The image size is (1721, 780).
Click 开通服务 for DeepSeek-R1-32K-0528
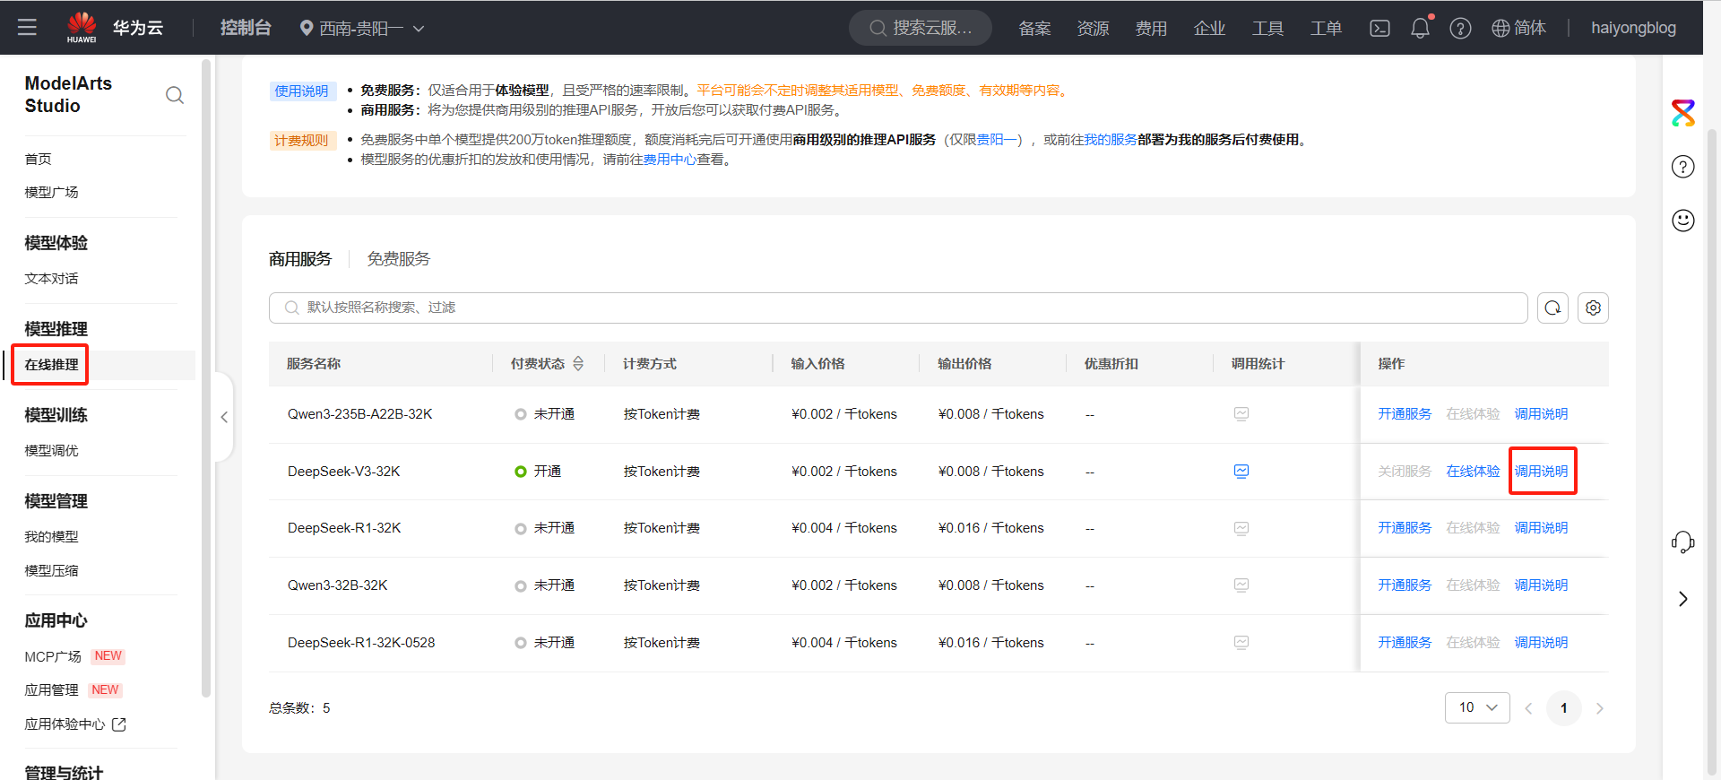tap(1405, 643)
